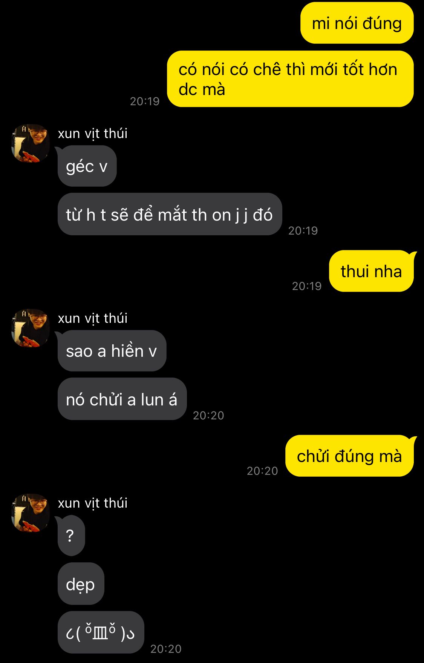Tap timestamp beside the kaomoji message
This screenshot has width=424, height=663.
166,649
